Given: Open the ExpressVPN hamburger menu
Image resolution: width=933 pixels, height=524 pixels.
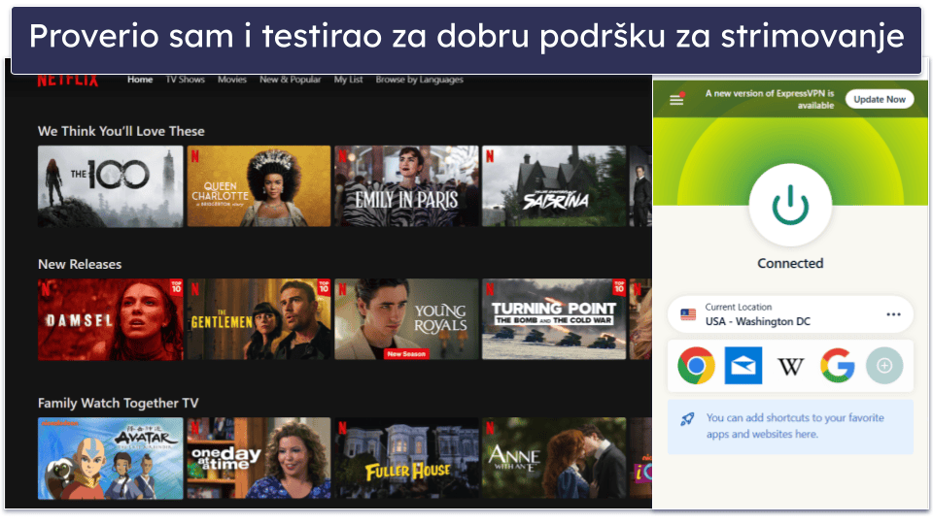Looking at the screenshot, I should pyautogui.click(x=676, y=99).
